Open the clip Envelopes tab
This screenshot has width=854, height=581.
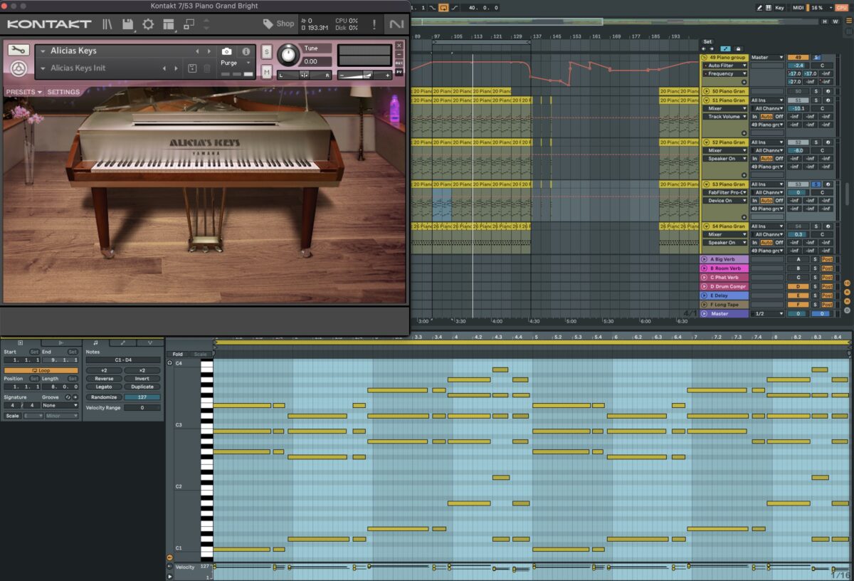122,342
